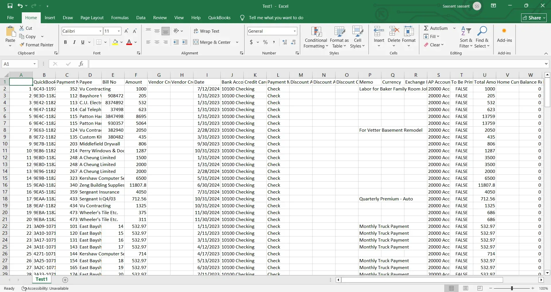551x292 pixels.
Task: Expand the Font size dropdown
Action: pos(119,31)
